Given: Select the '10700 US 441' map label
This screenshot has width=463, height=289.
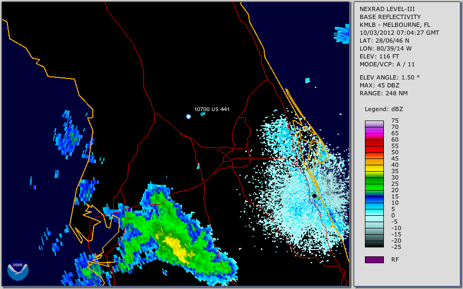Looking at the screenshot, I should click(x=211, y=109).
